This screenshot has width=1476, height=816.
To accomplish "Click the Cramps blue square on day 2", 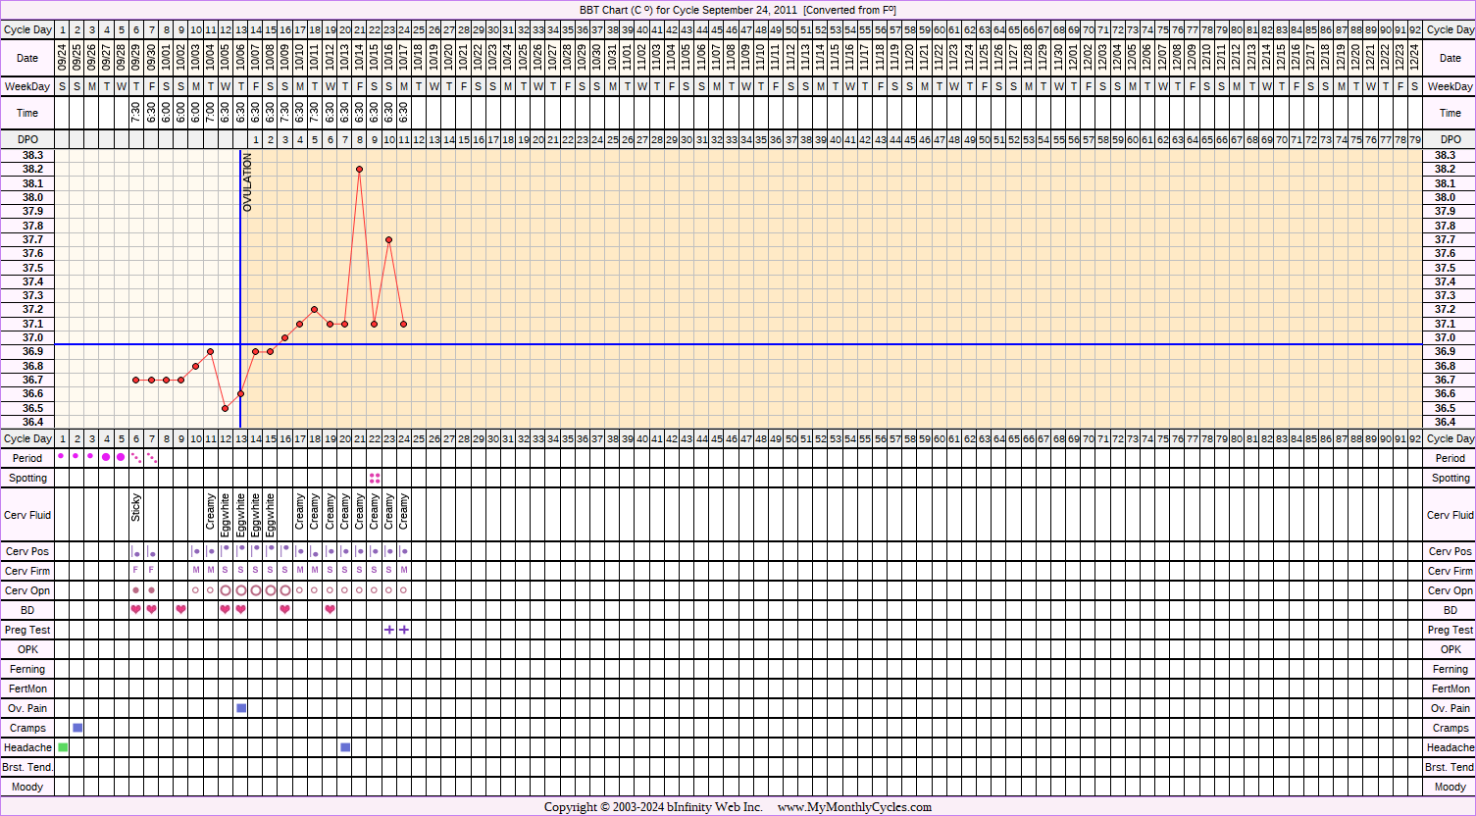I will pos(77,728).
